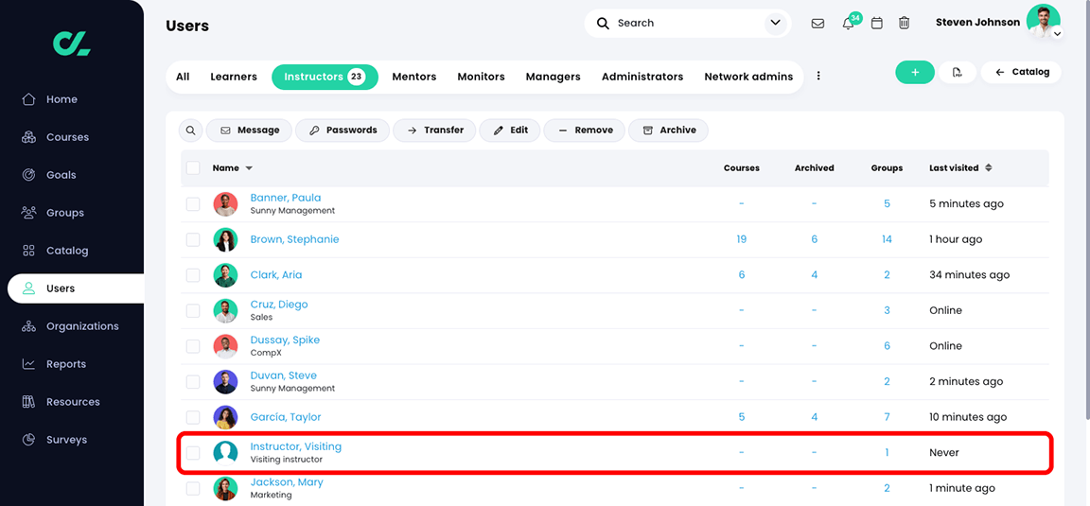Open Reports in the sidebar

click(54, 363)
